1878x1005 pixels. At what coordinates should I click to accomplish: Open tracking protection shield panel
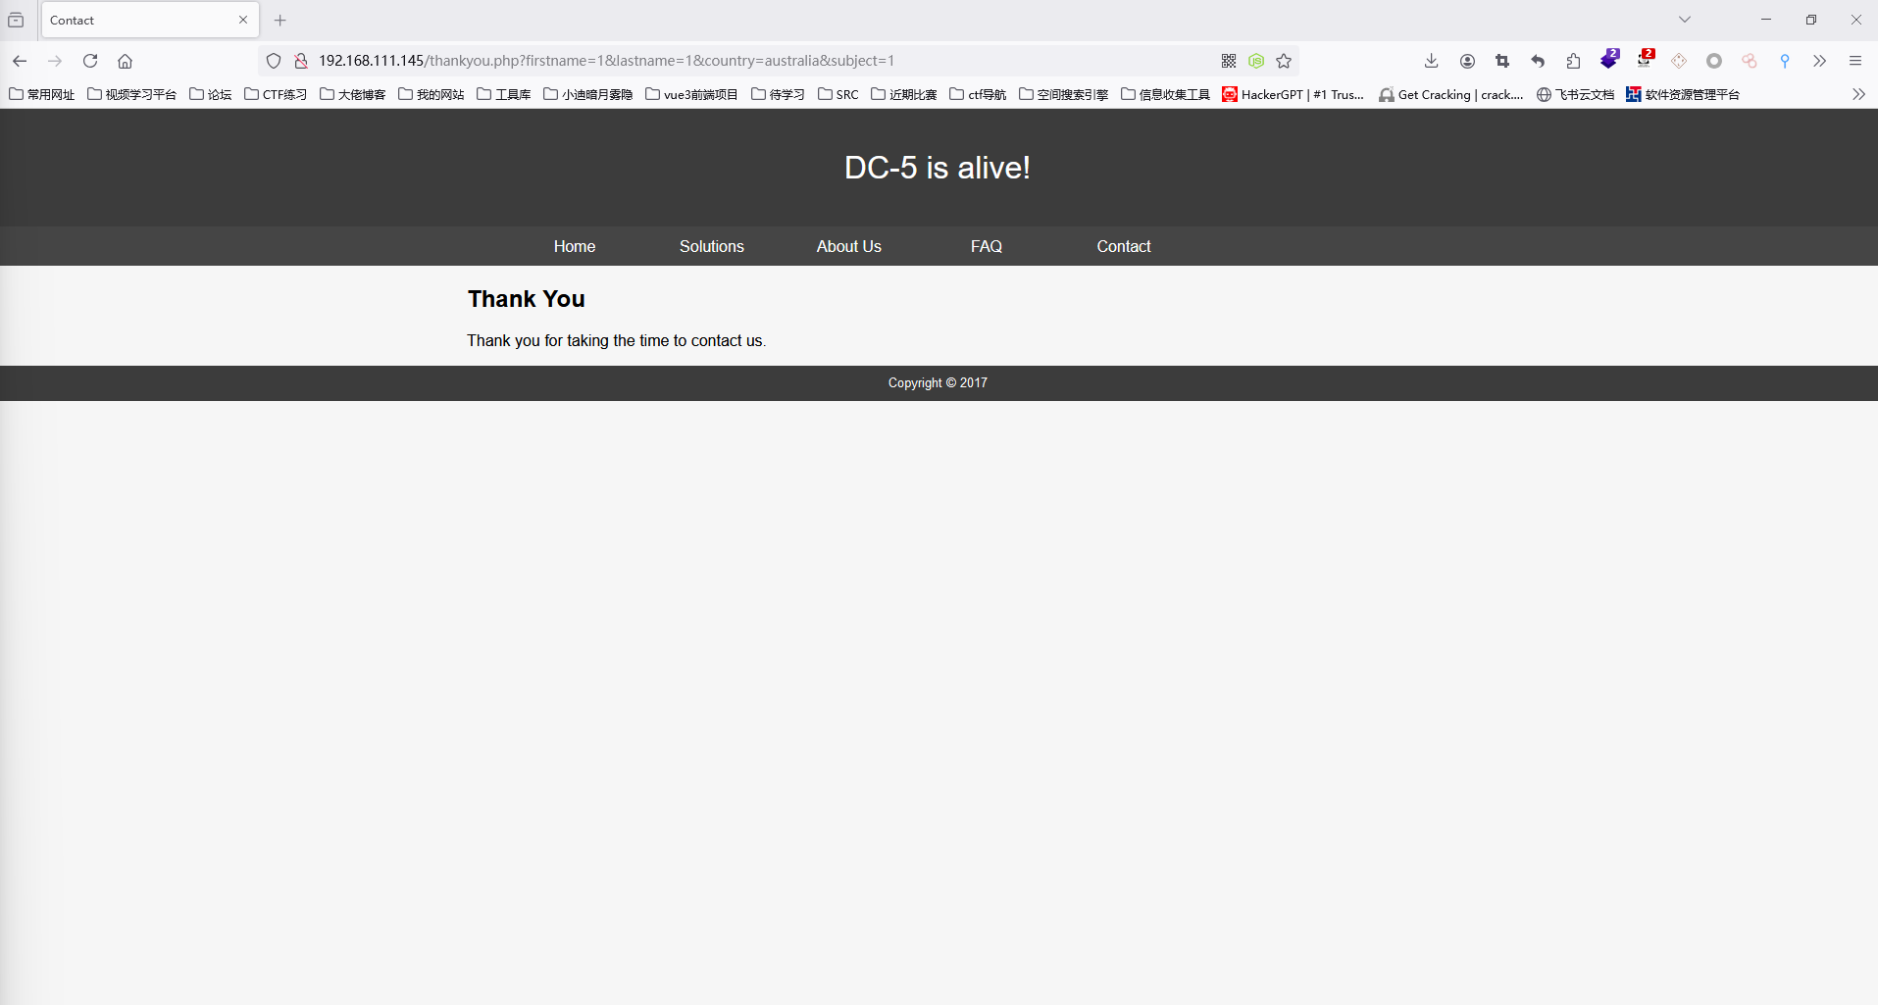(274, 61)
